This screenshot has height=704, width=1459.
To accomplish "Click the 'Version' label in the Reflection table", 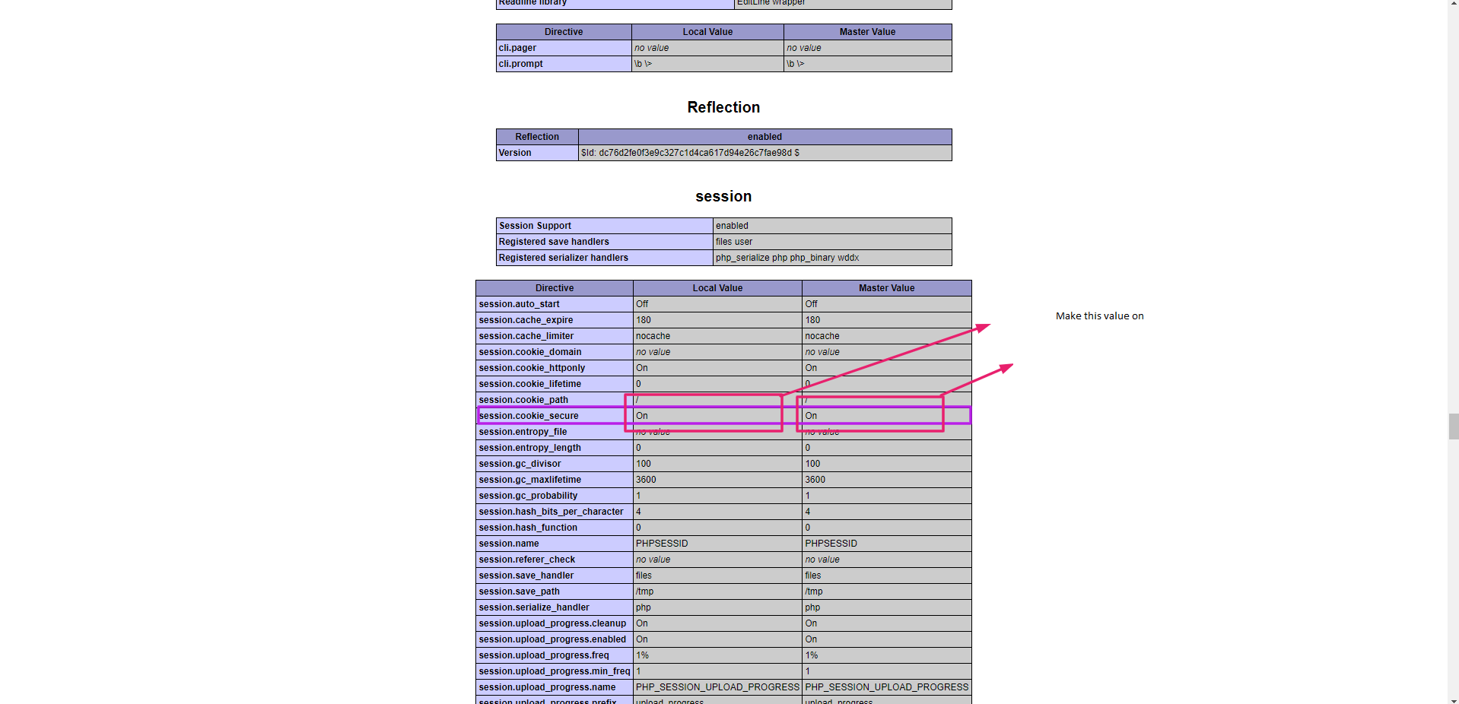I will coord(515,153).
